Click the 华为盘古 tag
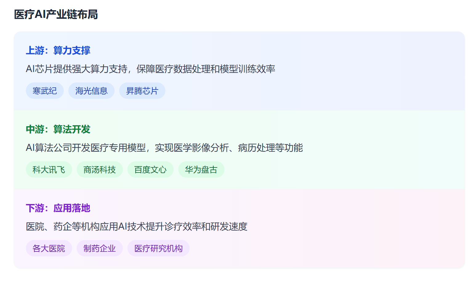Screen dimensions: 476x281 tap(201, 170)
